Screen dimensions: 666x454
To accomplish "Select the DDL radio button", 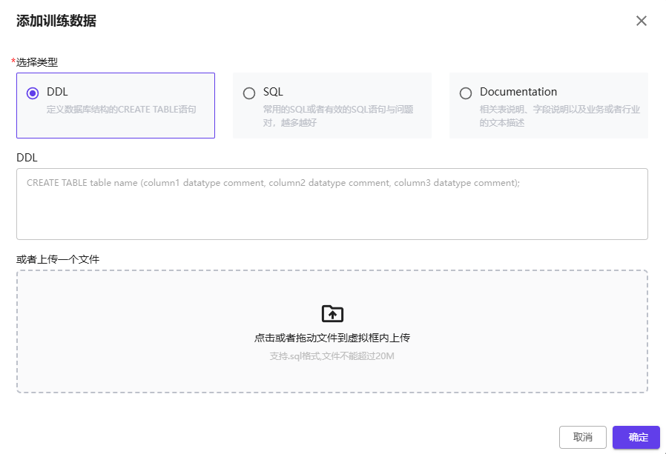I will click(x=32, y=93).
